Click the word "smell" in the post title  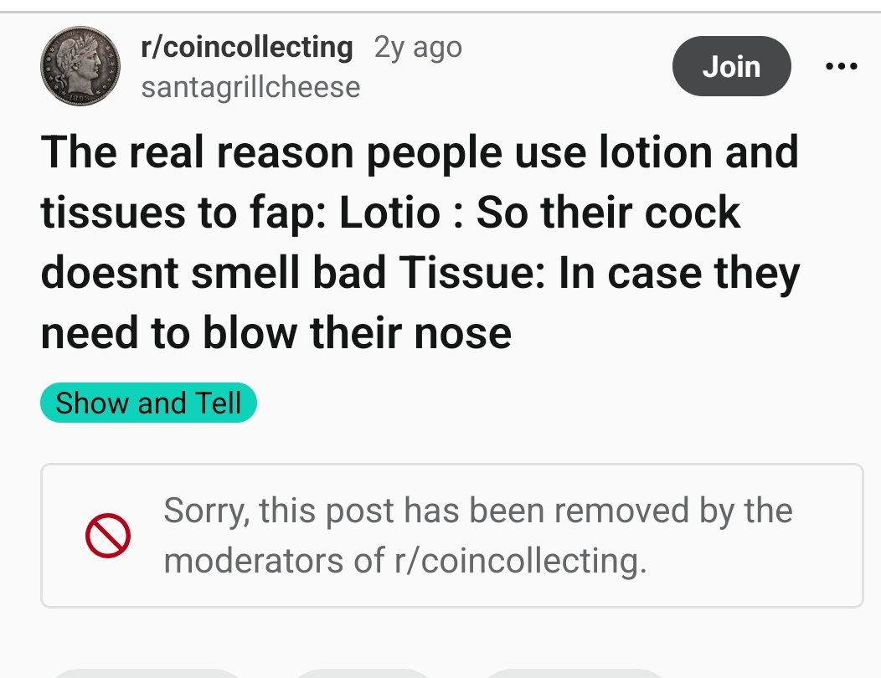(x=254, y=273)
